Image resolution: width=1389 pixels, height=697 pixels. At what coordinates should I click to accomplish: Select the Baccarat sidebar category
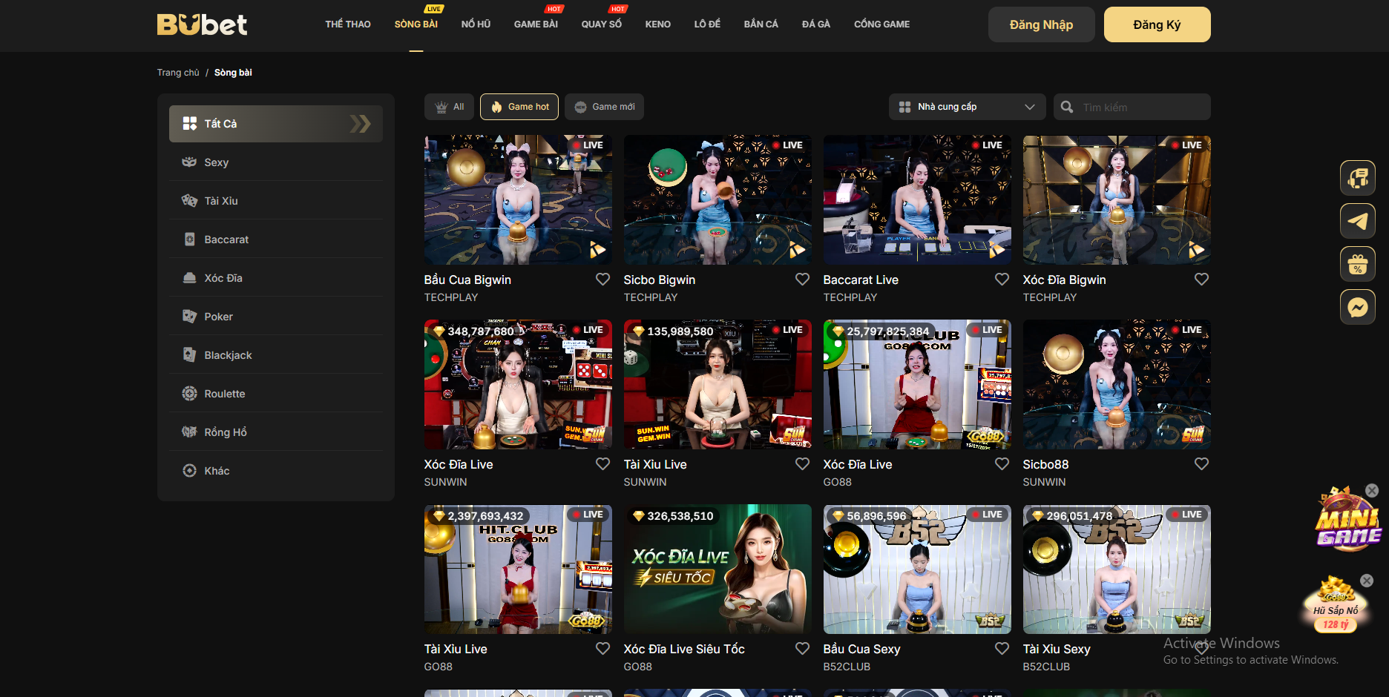pos(226,240)
